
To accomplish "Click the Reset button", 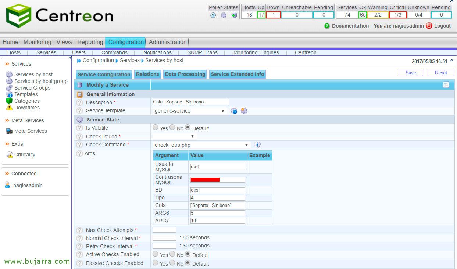I will (441, 73).
